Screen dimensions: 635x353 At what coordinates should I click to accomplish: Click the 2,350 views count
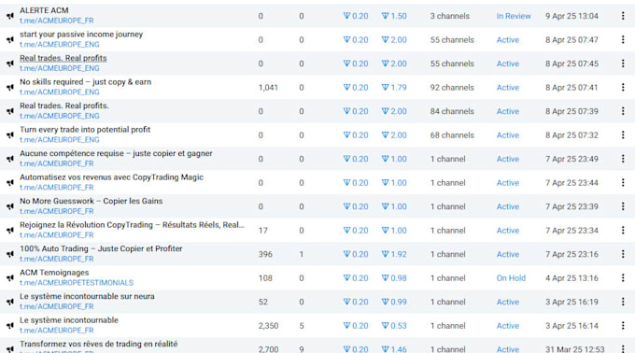(x=268, y=326)
